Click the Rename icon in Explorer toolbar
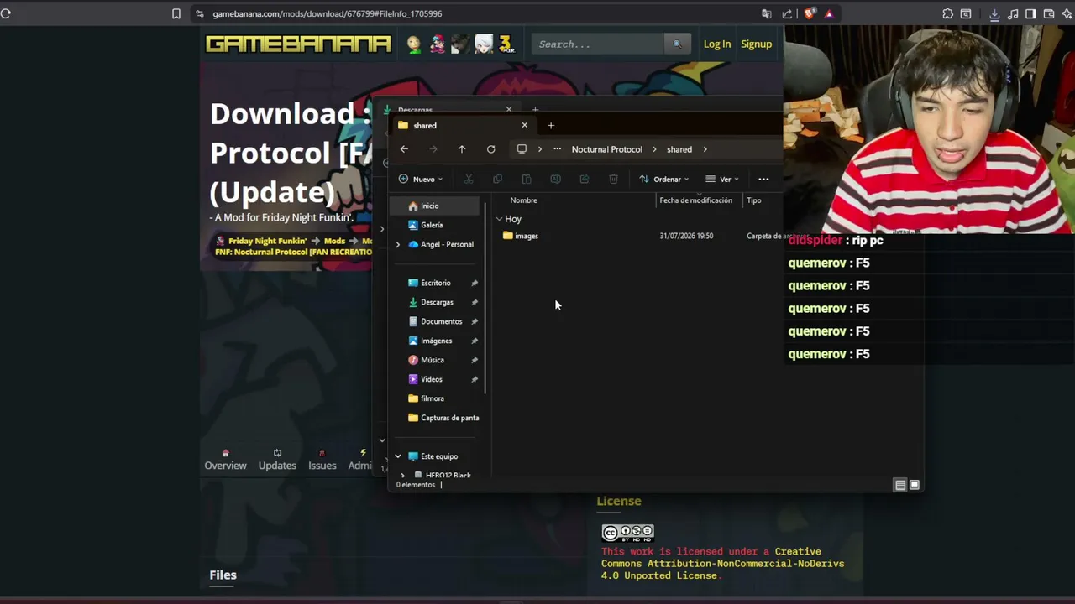This screenshot has height=604, width=1075. (x=555, y=179)
